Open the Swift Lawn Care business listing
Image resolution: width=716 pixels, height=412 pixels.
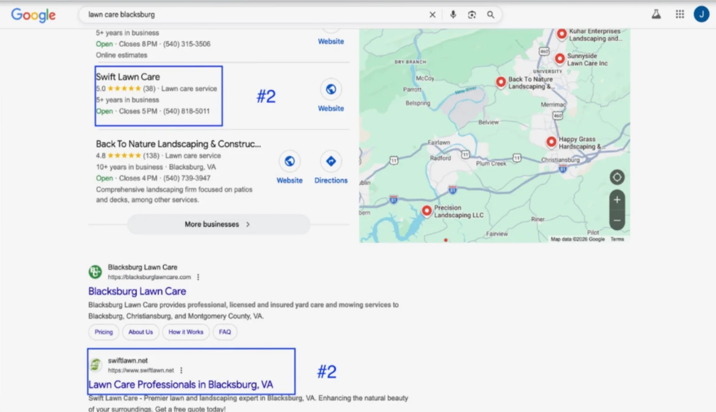[x=128, y=77]
